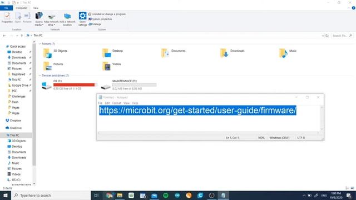Collapse the ribbon with the chevron

pyautogui.click(x=349, y=8)
